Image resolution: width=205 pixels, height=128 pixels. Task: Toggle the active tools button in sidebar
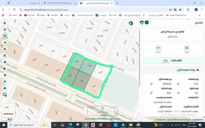[5, 36]
